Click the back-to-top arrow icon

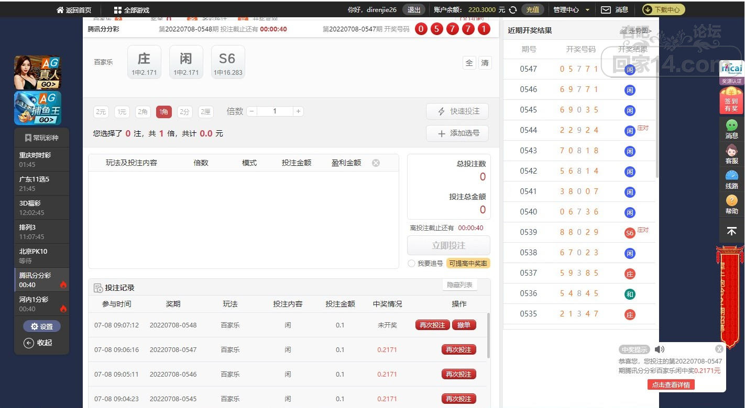click(732, 231)
